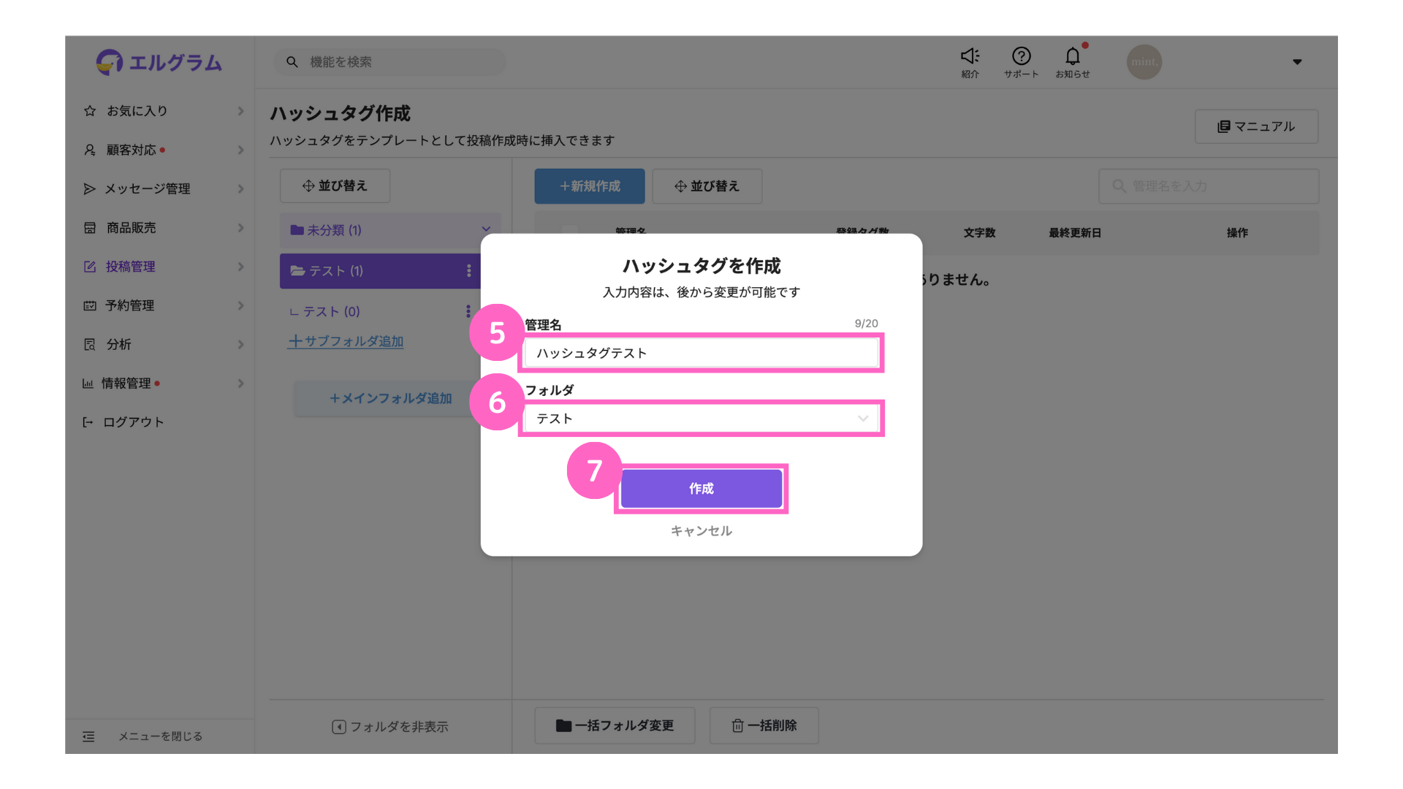Click the サブフォルダ追加 link
This screenshot has height=789, width=1403.
346,341
